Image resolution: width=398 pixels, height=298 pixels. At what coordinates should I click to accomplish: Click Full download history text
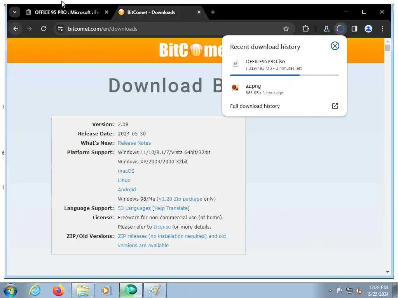(x=255, y=106)
